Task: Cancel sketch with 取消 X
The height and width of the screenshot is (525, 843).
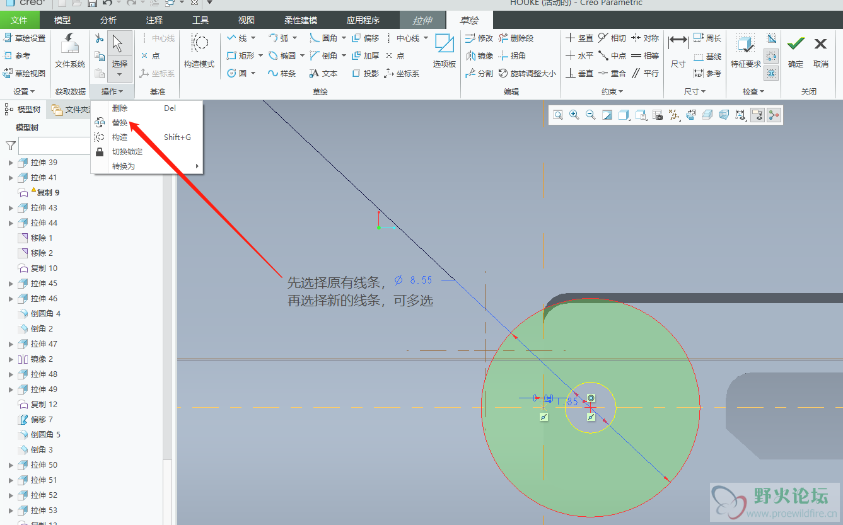Action: click(x=820, y=50)
